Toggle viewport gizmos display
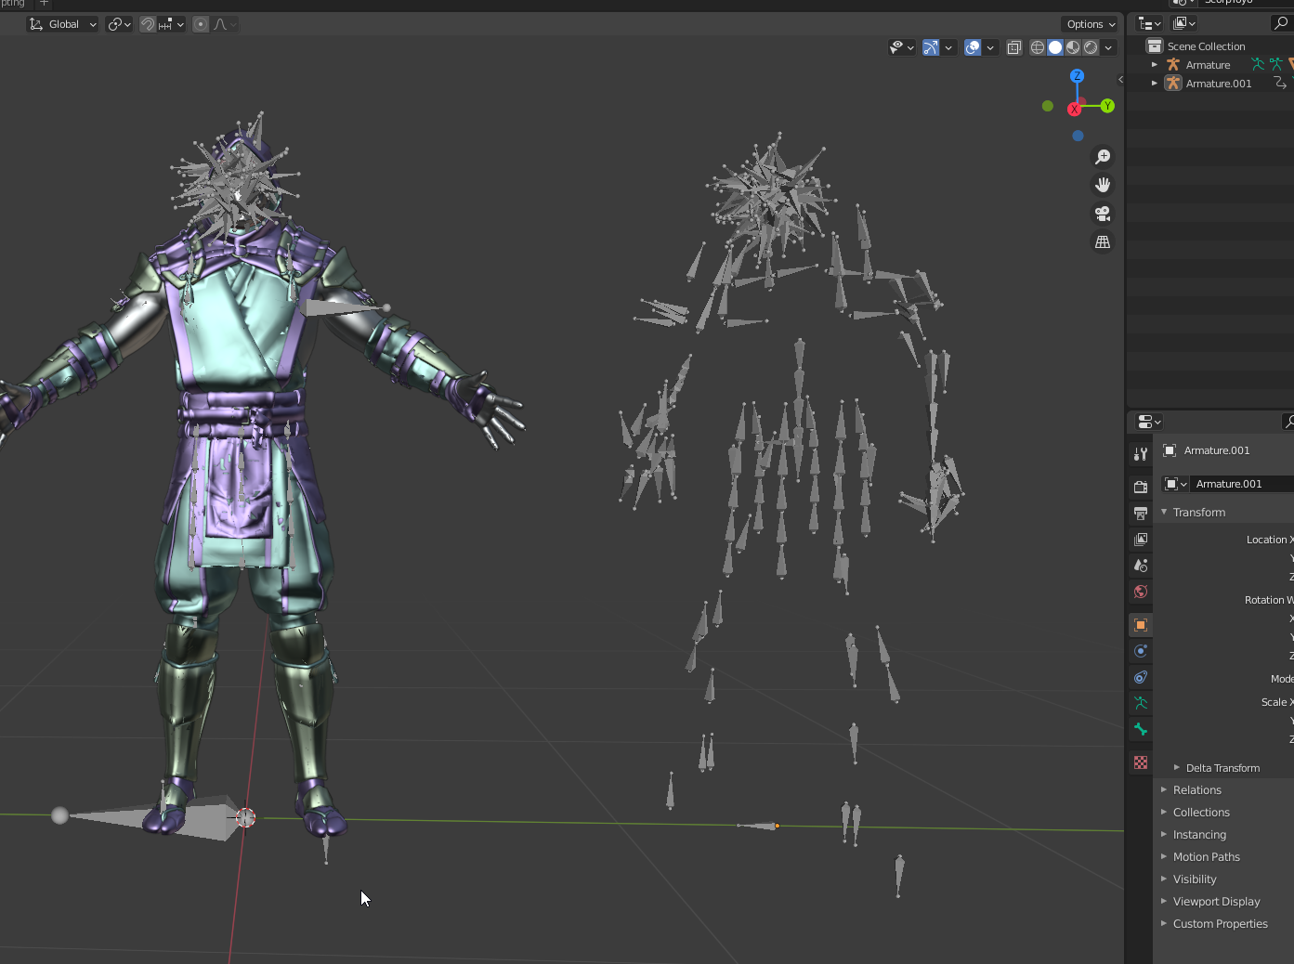 point(931,47)
